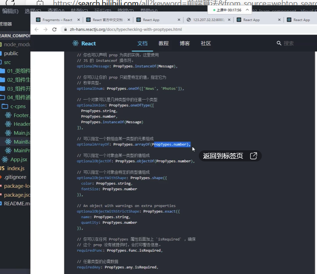Viewport: 317px width, 274px height.
Task: Open the 社区 navigation item
Action: click(206, 43)
